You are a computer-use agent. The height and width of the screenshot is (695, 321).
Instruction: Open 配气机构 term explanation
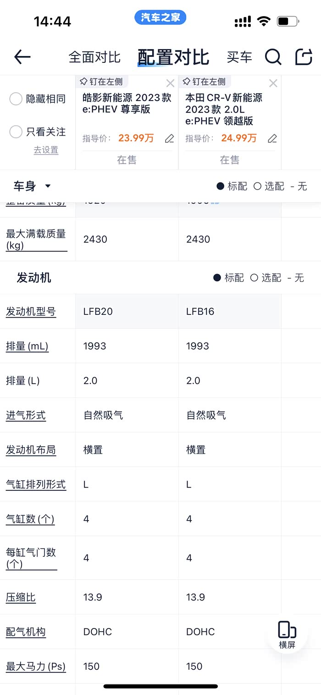point(26,632)
